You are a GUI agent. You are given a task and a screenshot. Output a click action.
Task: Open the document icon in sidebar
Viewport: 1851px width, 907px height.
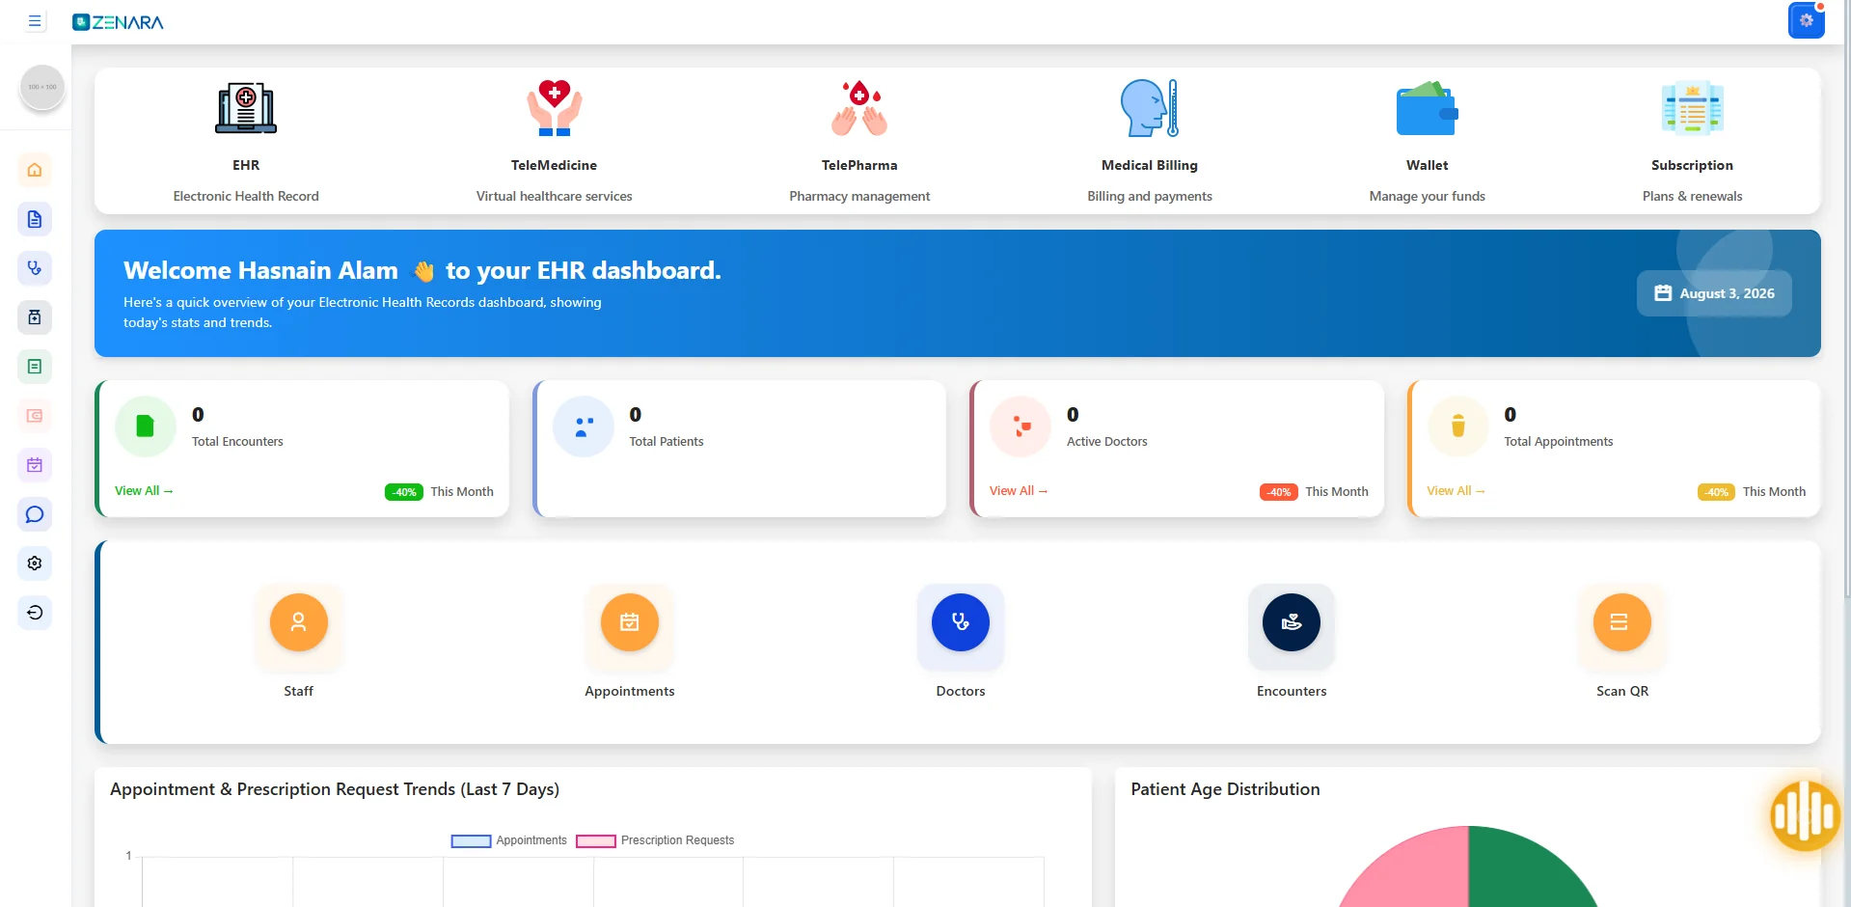point(35,219)
